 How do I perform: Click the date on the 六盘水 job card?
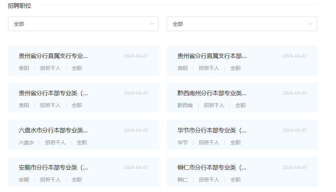(x=136, y=130)
